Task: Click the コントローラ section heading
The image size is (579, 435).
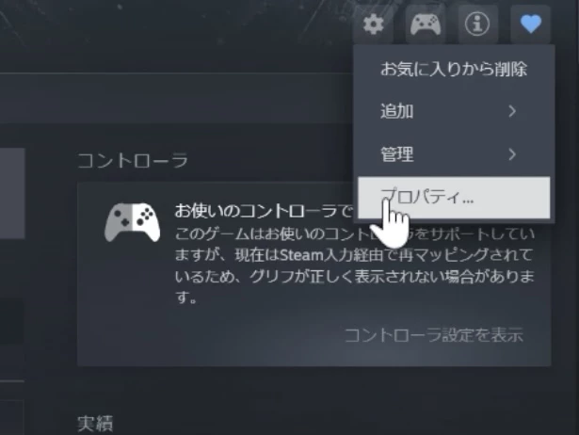Action: [x=133, y=161]
